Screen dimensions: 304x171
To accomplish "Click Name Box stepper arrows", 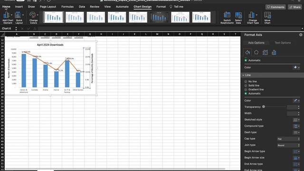I will tap(16, 28).
